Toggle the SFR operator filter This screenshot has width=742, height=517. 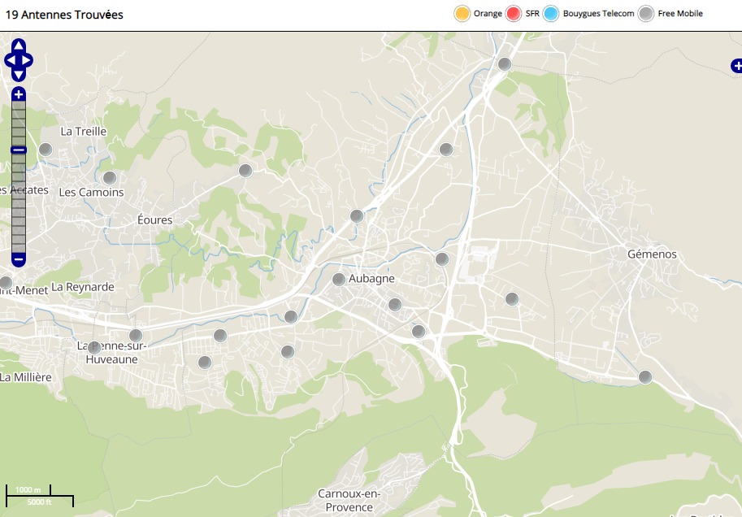coord(514,14)
